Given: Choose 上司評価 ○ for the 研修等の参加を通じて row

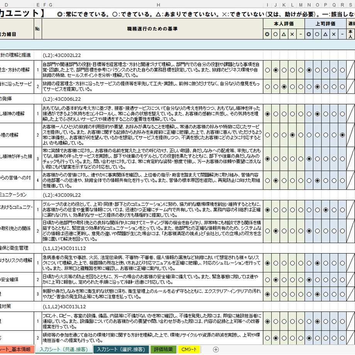Looking at the screenshot, I should pyautogui.click(x=318, y=338).
